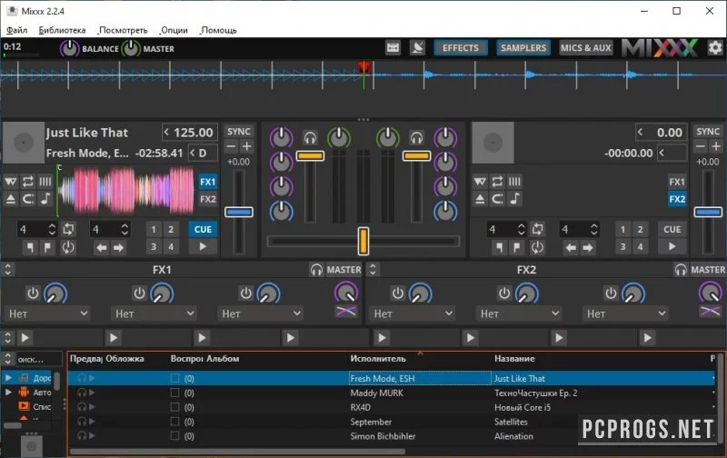Collapse the FX1 unit with expander arrows
The width and height of the screenshot is (727, 458).
[8, 269]
